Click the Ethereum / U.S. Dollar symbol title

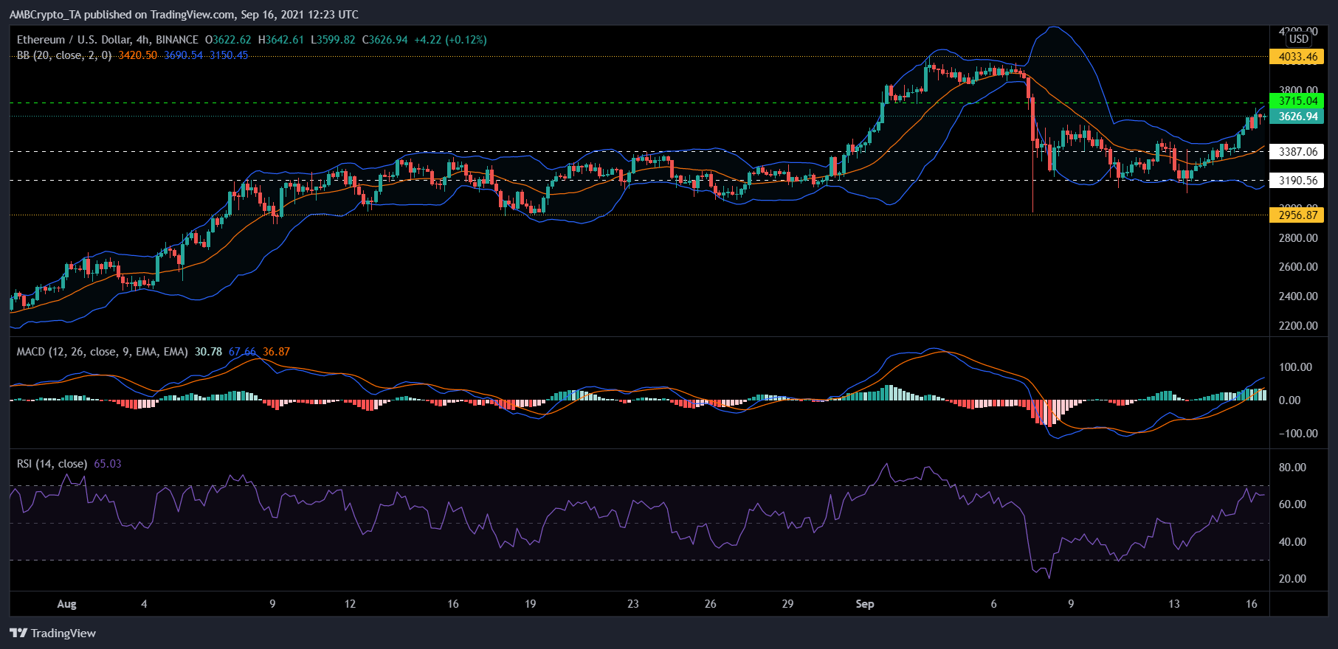pyautogui.click(x=108, y=40)
